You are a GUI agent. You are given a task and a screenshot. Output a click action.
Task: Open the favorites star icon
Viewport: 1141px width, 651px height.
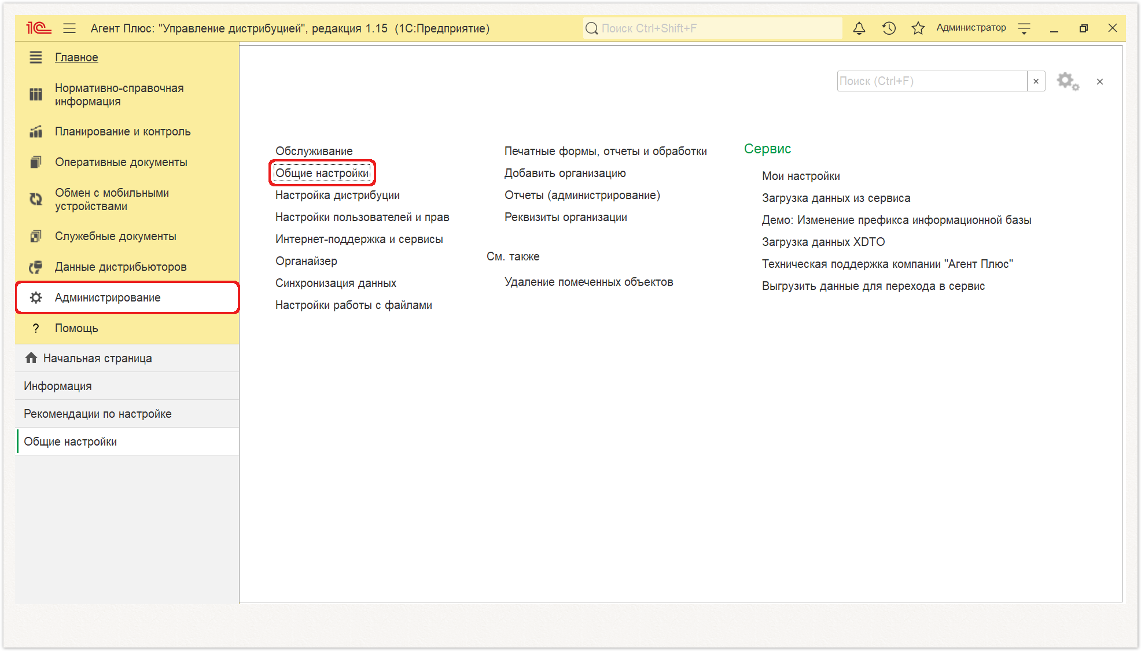(x=918, y=28)
